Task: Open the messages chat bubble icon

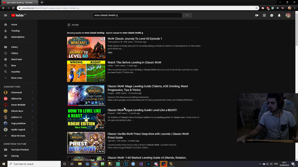Action: click(x=272, y=15)
